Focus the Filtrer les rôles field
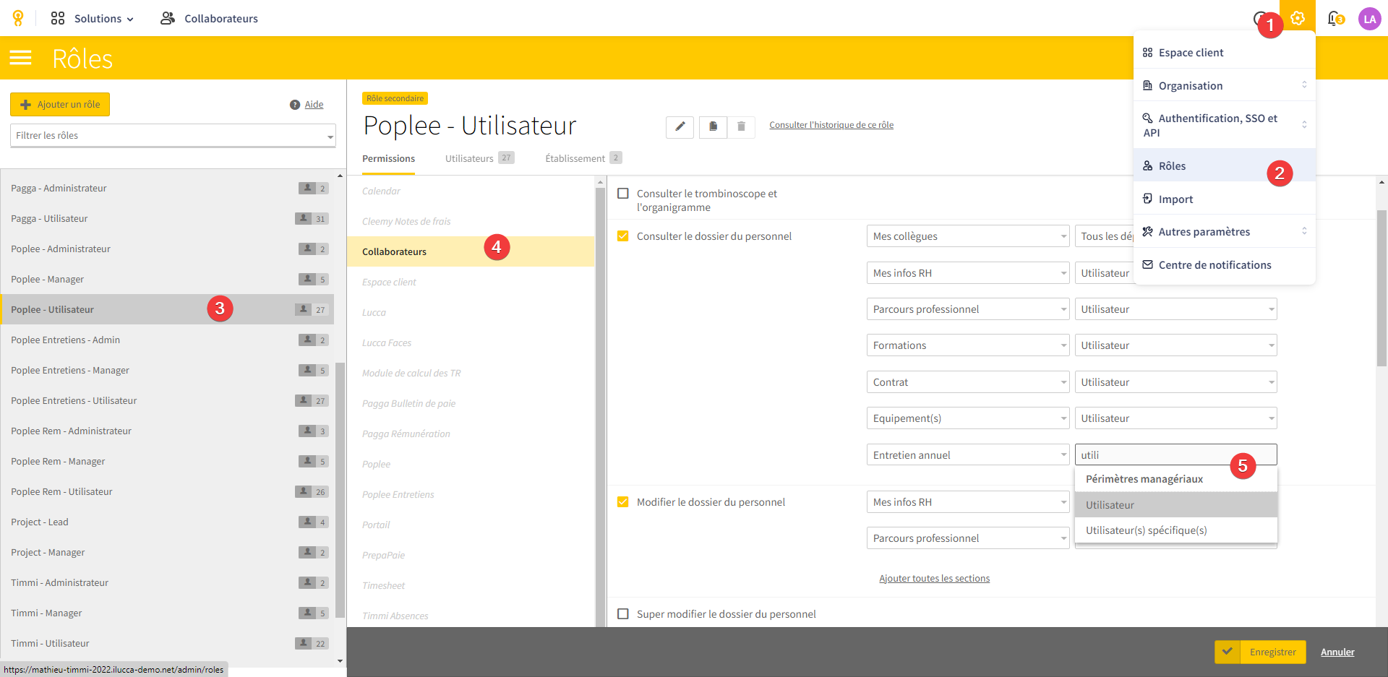Screen dimensions: 1388x677 [173, 135]
